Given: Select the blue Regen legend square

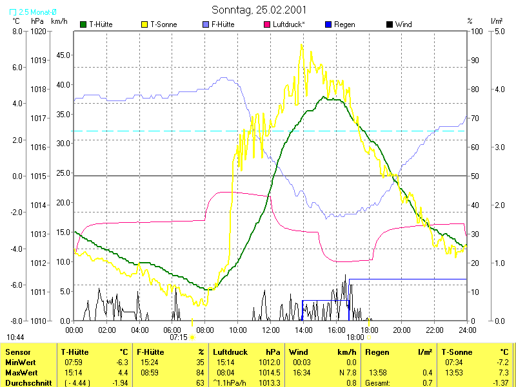Looking at the screenshot, I should (328, 24).
